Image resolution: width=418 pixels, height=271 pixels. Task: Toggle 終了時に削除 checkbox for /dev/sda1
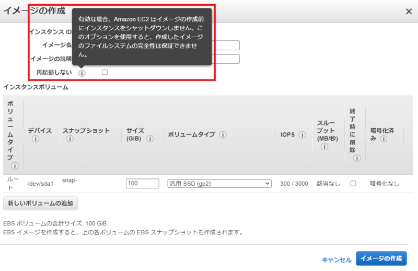tap(353, 184)
